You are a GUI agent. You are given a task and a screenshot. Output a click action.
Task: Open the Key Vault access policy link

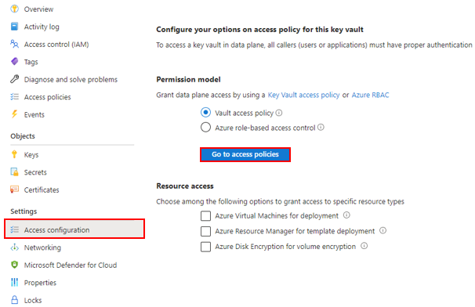(x=303, y=95)
